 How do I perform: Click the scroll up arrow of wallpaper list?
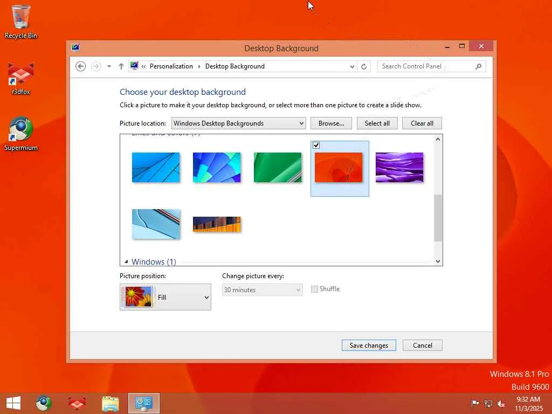(x=438, y=139)
